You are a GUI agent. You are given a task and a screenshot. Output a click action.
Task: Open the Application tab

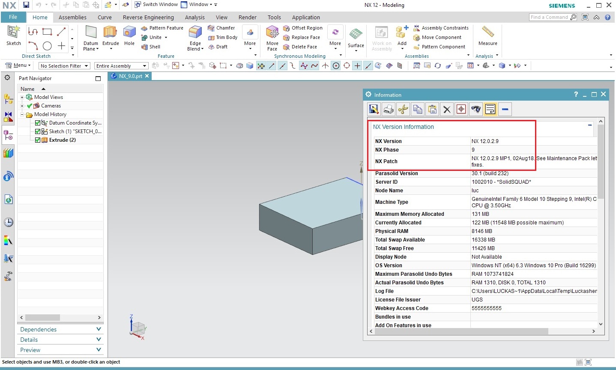[306, 17]
